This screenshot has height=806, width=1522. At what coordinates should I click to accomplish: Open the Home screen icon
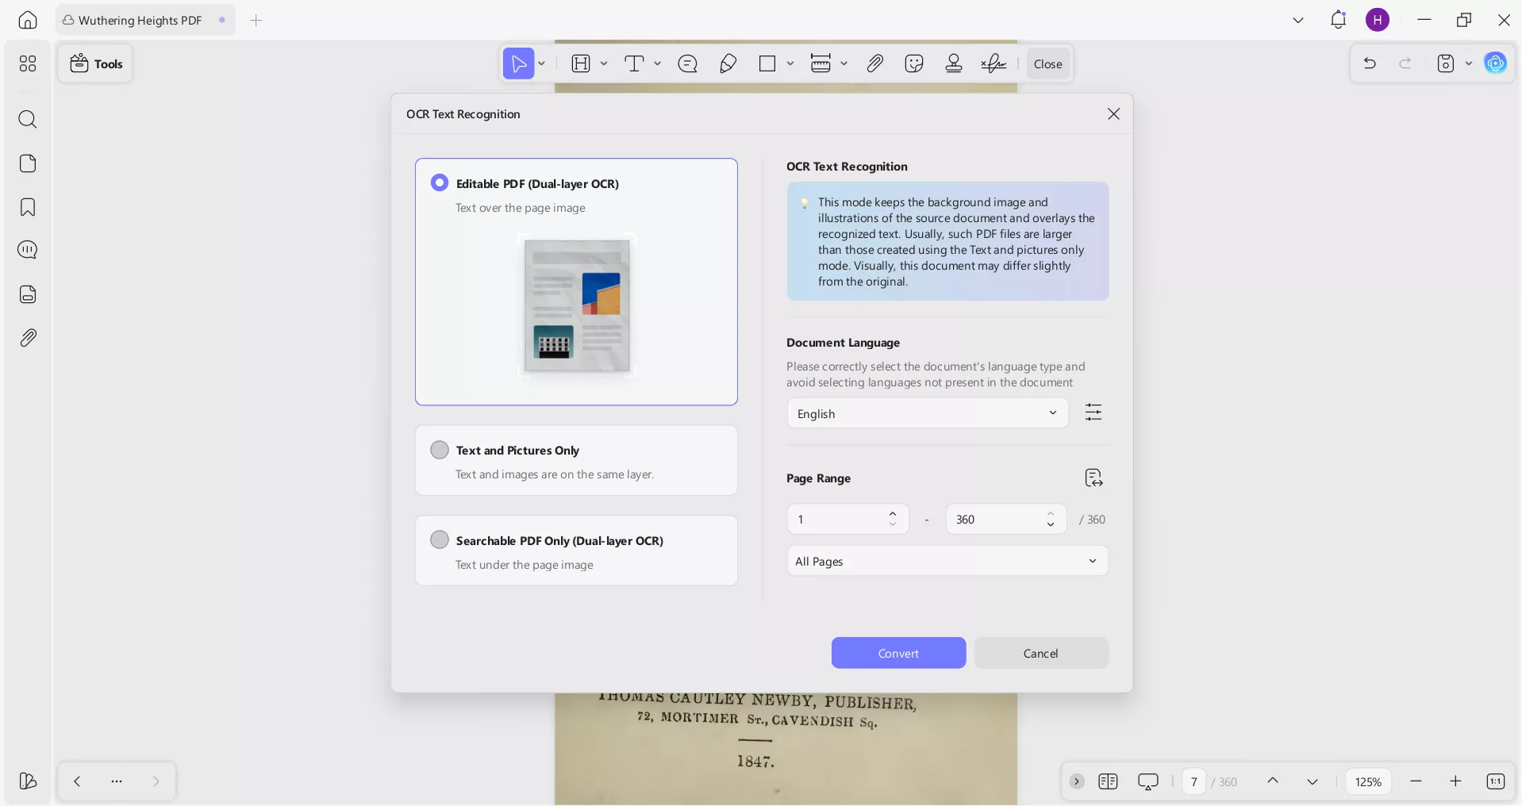(x=28, y=20)
